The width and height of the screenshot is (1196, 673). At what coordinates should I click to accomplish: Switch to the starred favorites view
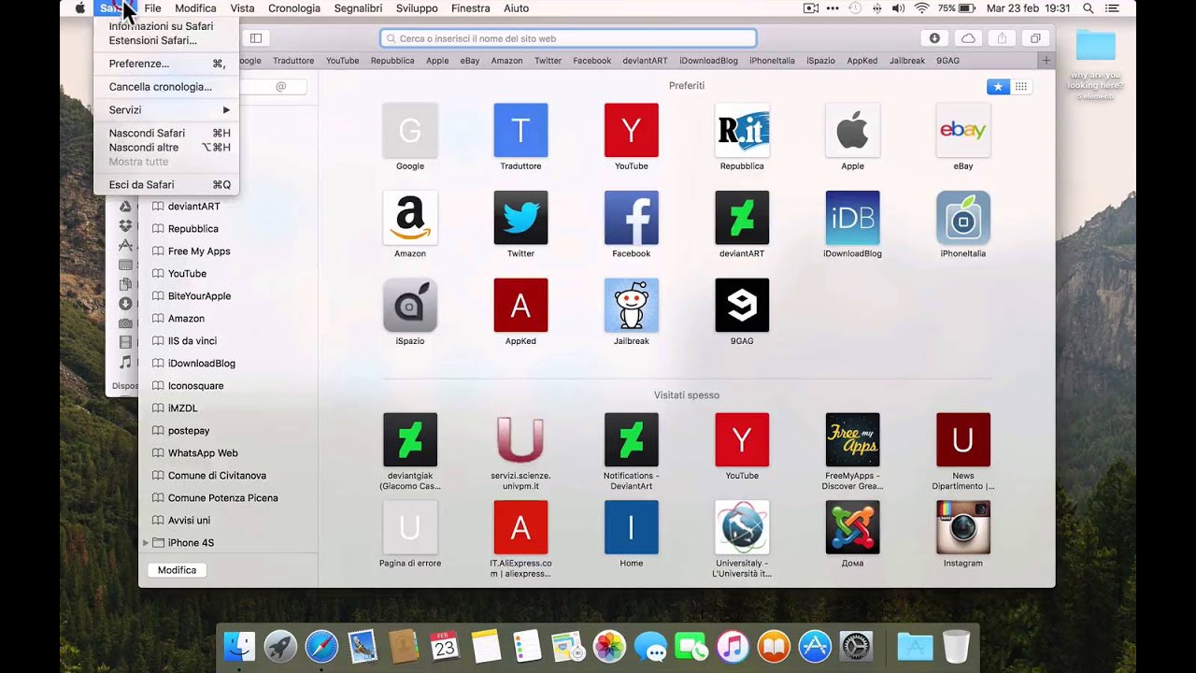(x=998, y=86)
